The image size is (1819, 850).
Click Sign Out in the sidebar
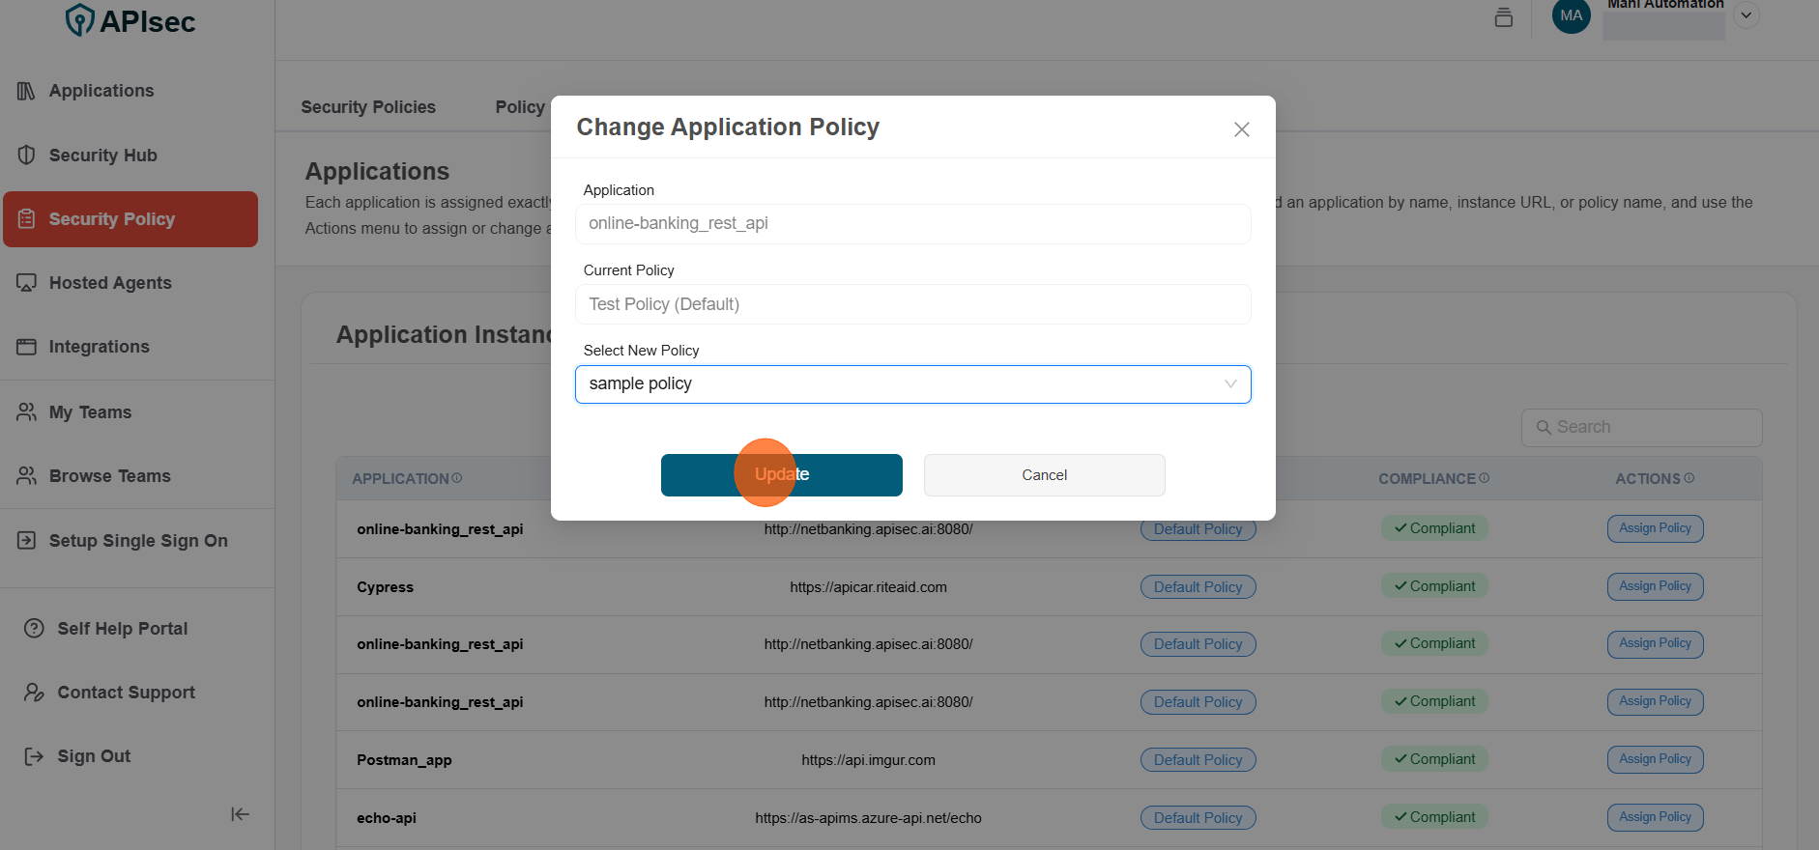click(94, 756)
